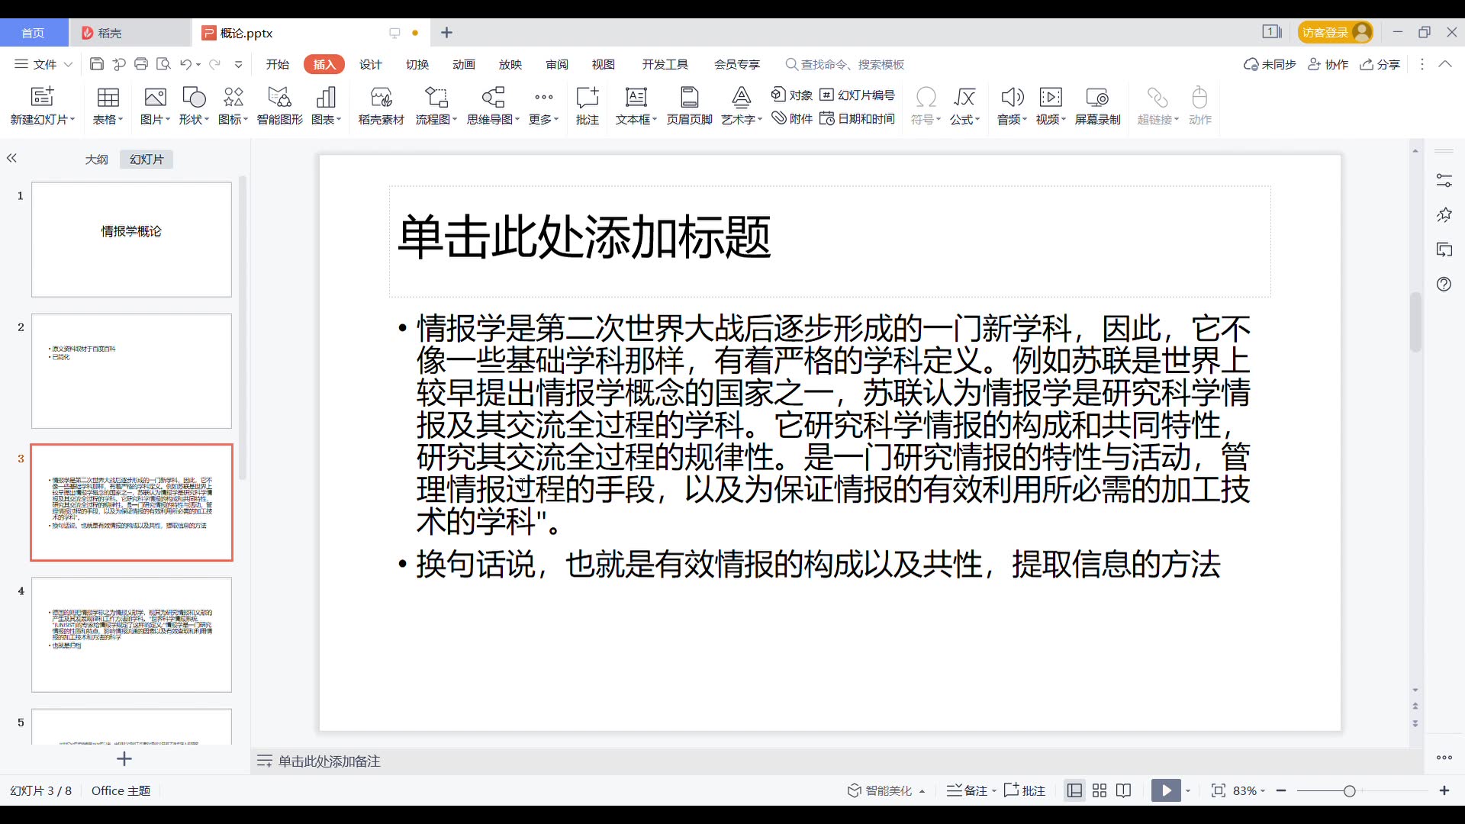Click the zoom slider handle
The width and height of the screenshot is (1465, 824).
(x=1349, y=791)
